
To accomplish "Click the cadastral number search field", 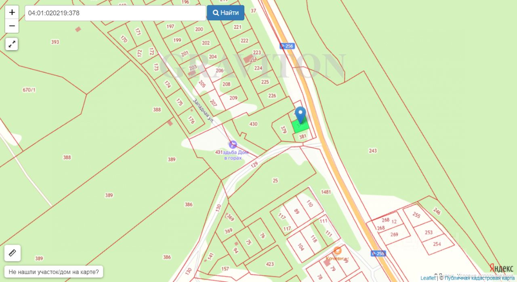I will pyautogui.click(x=116, y=13).
